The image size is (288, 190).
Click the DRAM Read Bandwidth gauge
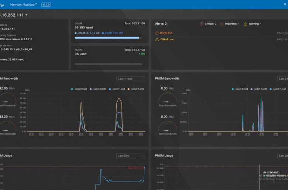[x=7, y=98]
